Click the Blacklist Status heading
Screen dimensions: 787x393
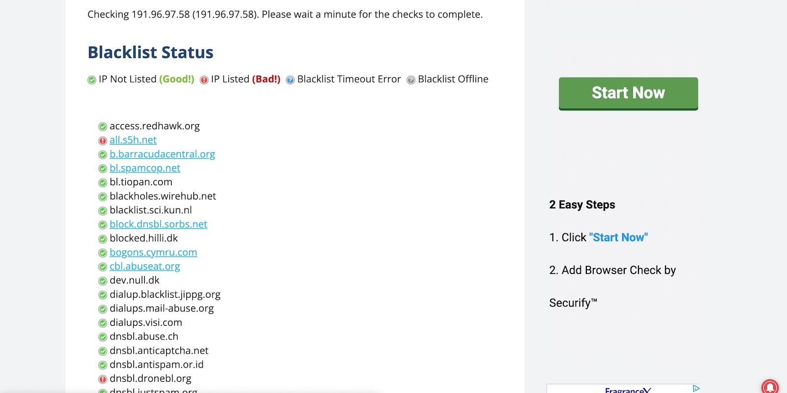coord(151,53)
